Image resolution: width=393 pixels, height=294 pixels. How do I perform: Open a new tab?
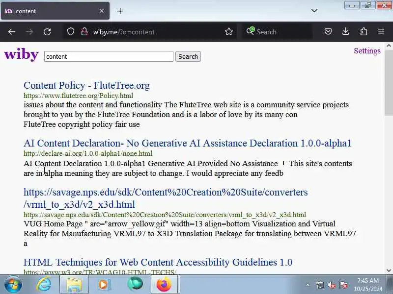click(x=120, y=11)
